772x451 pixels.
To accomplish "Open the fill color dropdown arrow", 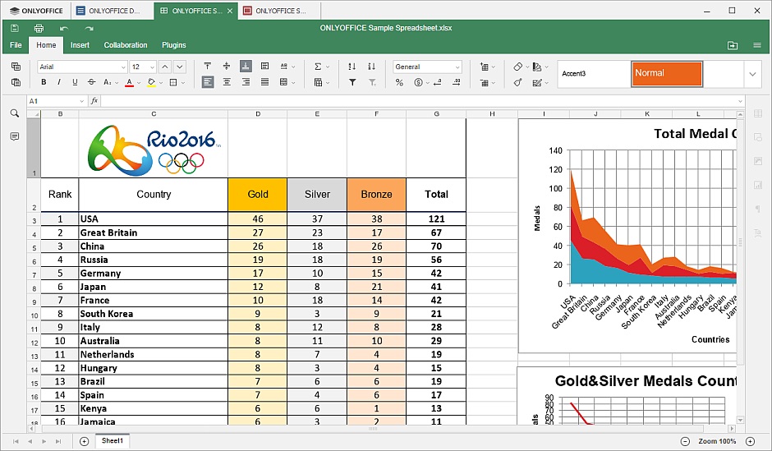I will (160, 83).
